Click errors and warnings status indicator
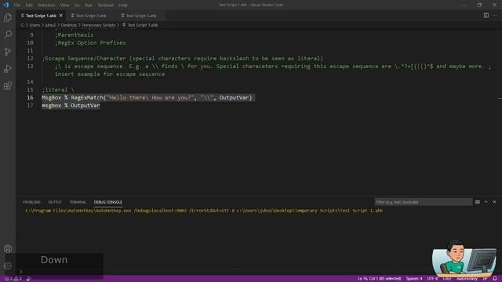The image size is (502, 282). point(13,279)
